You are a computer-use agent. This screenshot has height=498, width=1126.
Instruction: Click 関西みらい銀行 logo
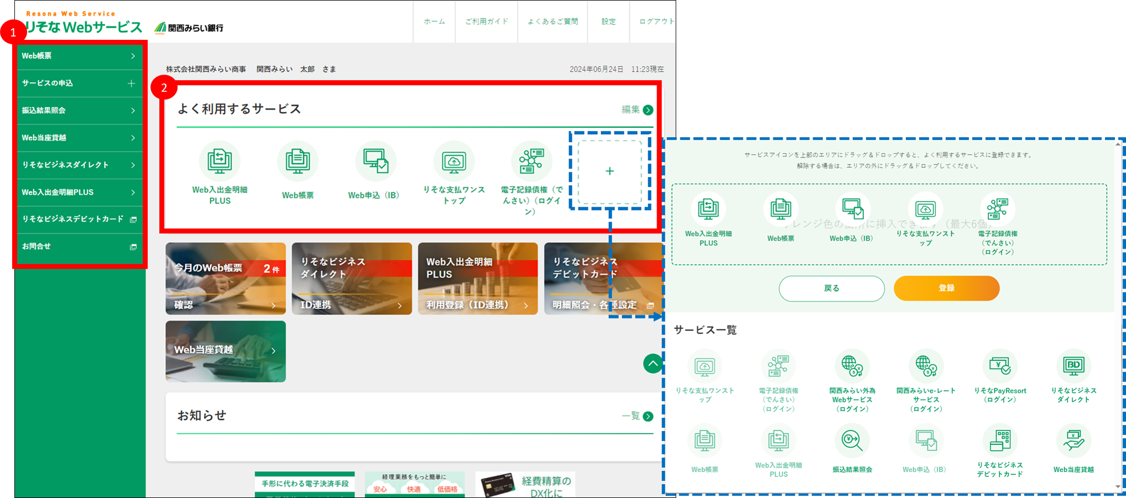pyautogui.click(x=189, y=28)
